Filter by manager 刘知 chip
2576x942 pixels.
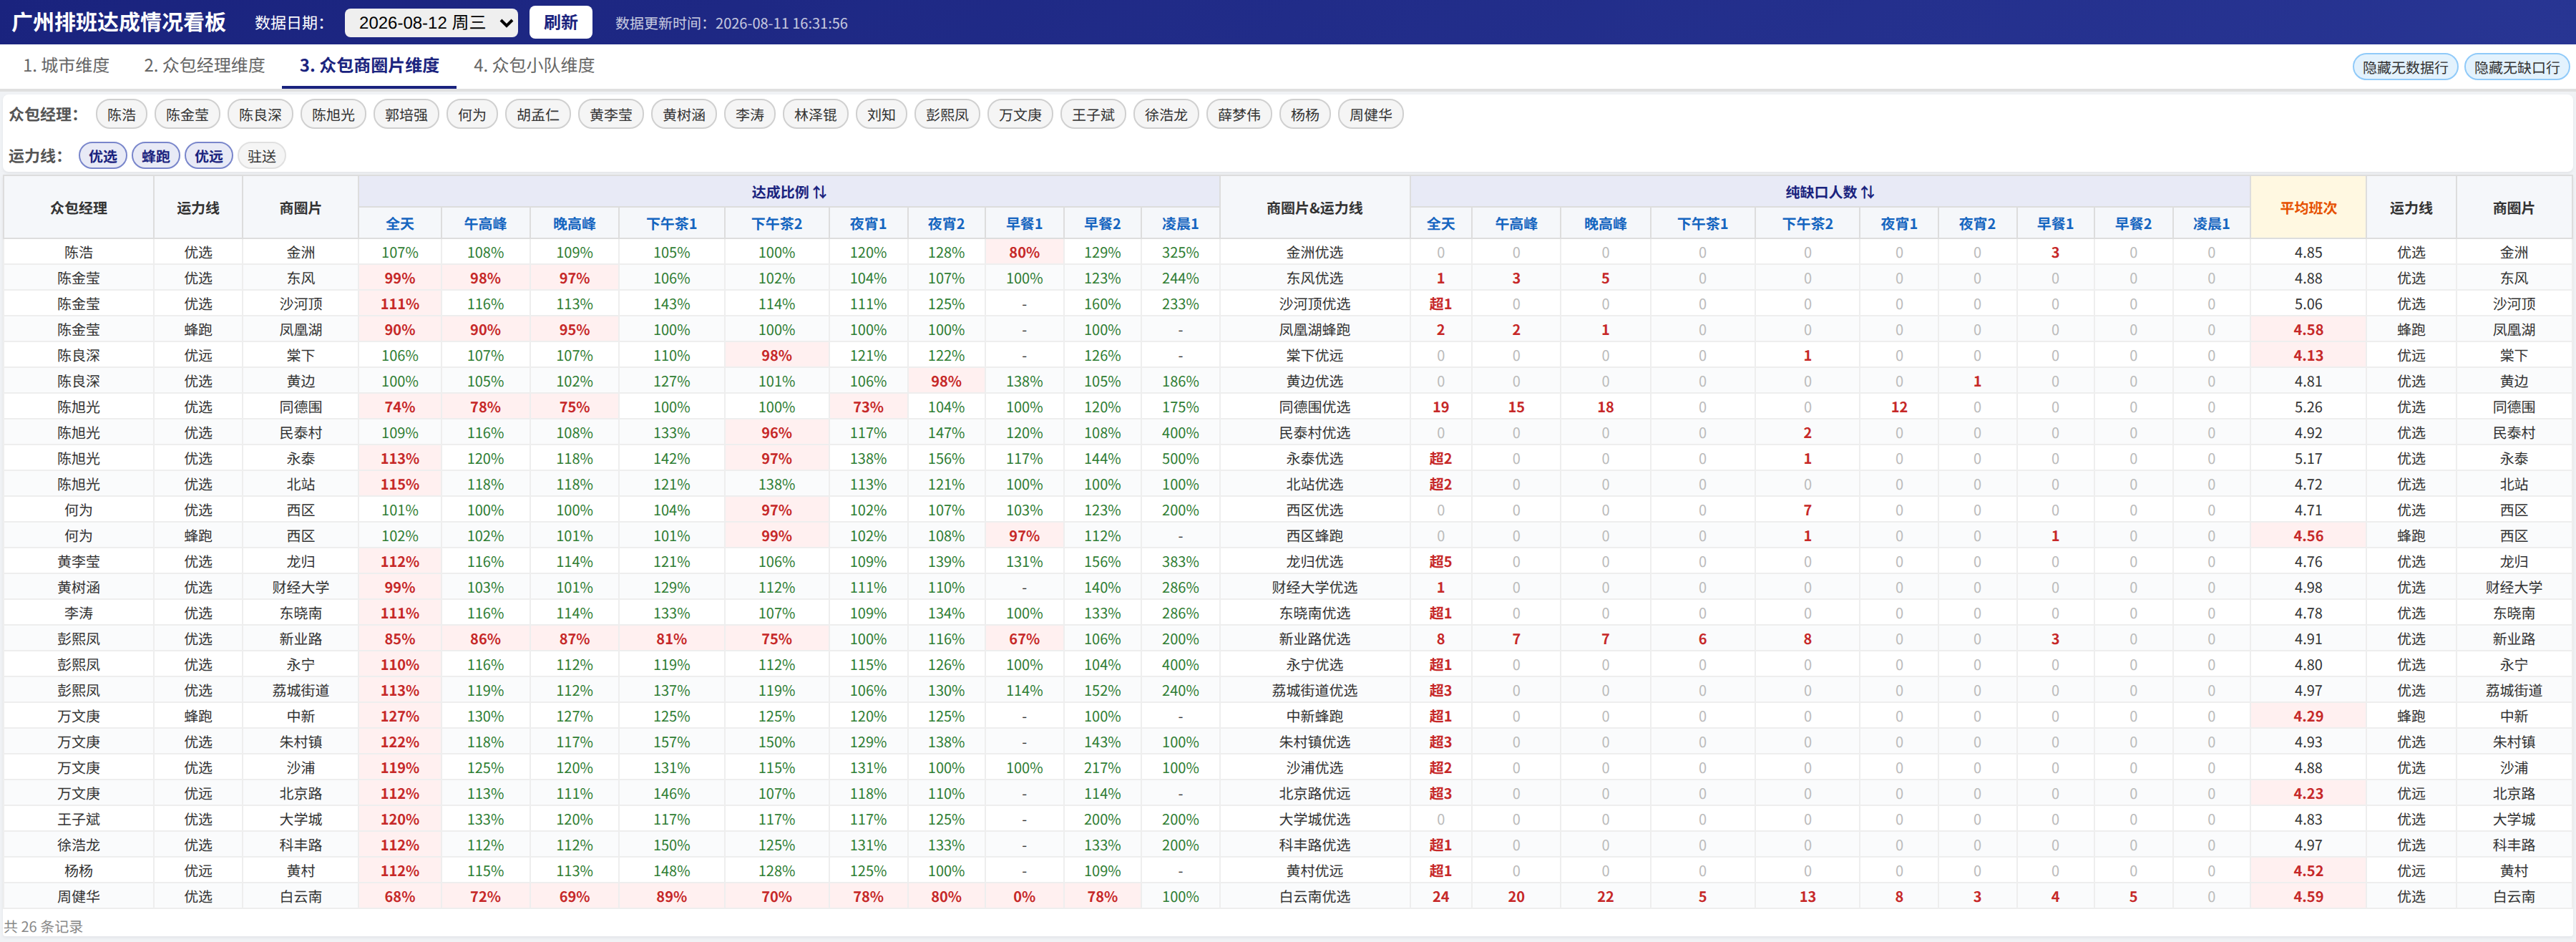881,115
